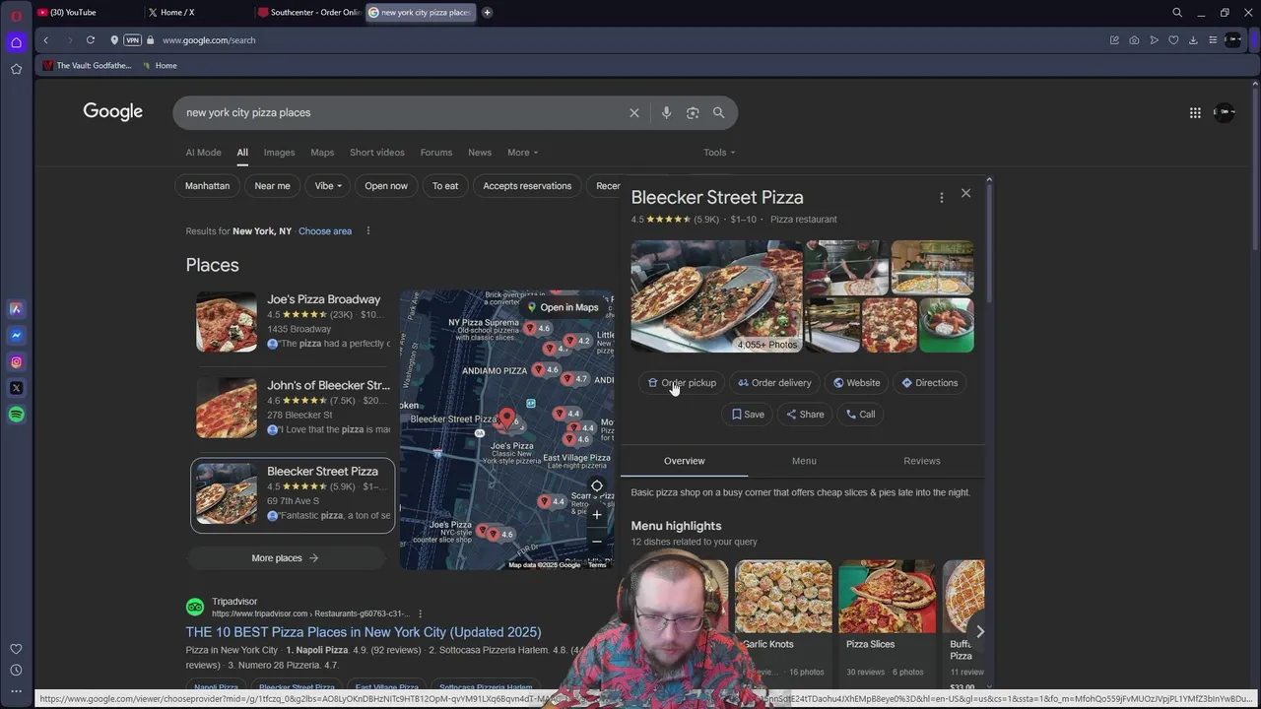Toggle the Open now filter chip
The width and height of the screenshot is (1261, 709).
click(386, 186)
